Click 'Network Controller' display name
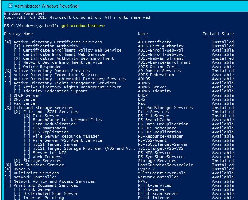The width and height of the screenshot is (248, 200). pos(35,177)
